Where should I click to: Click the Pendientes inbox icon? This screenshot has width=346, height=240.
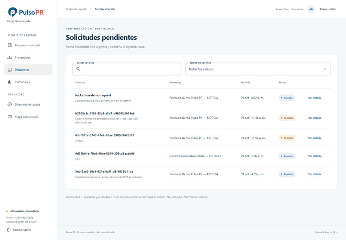[x=9, y=69]
